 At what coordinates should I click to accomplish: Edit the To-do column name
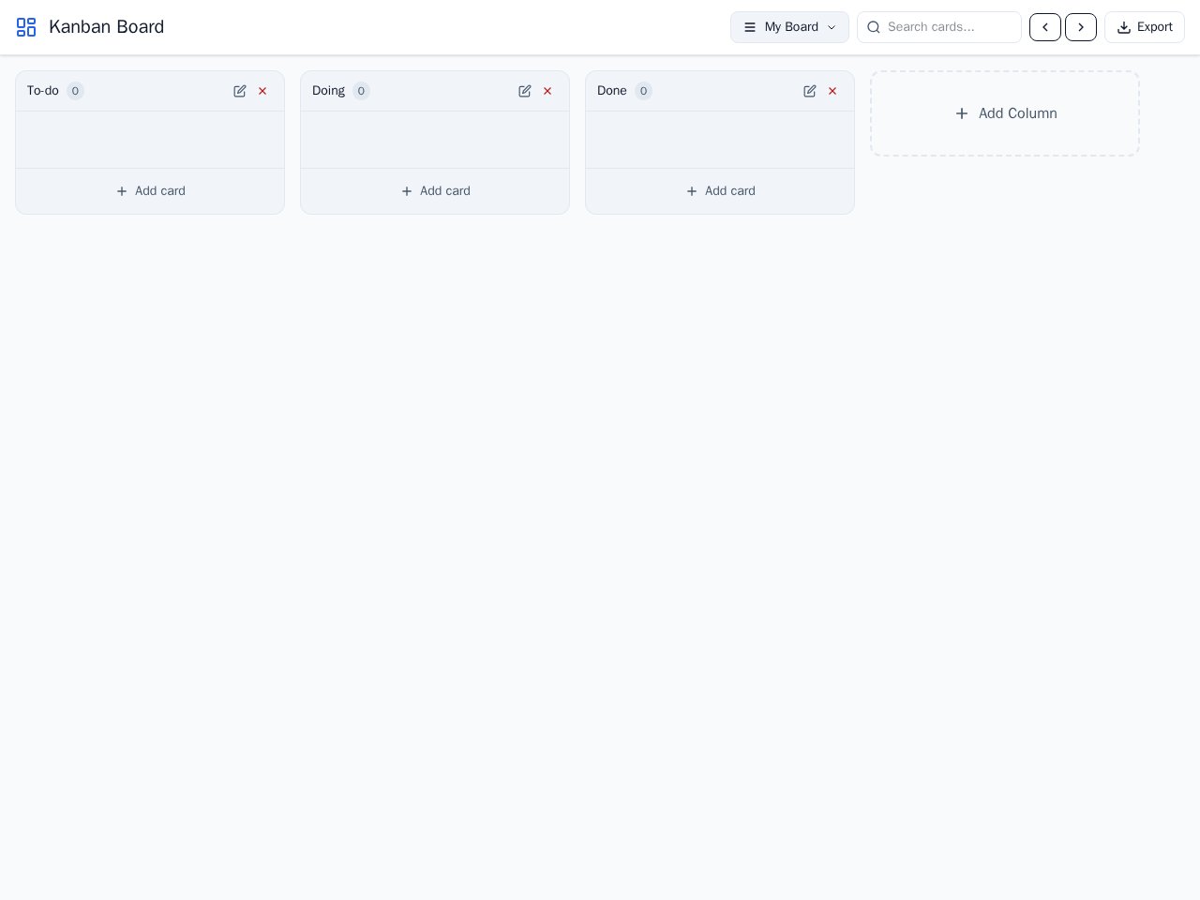pos(240,91)
